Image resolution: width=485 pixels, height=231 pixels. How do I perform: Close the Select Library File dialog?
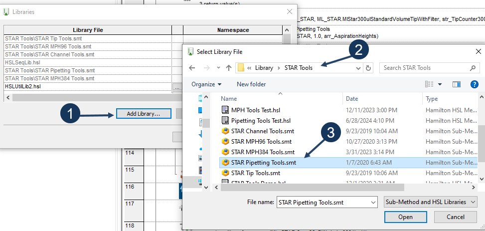[x=478, y=51]
